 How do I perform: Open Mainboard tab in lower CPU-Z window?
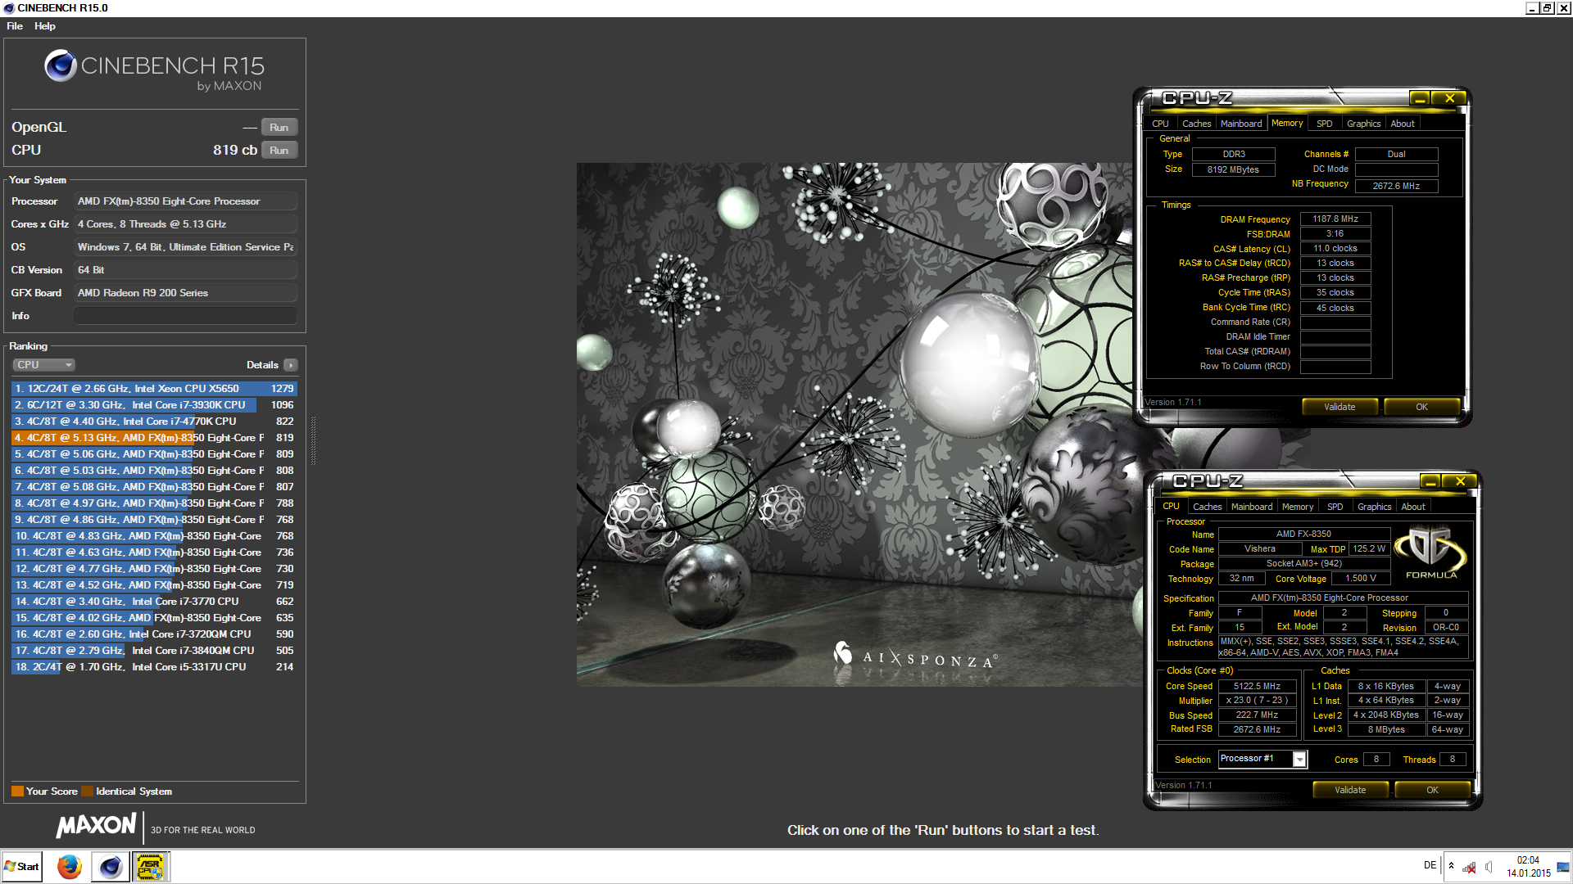1252,507
